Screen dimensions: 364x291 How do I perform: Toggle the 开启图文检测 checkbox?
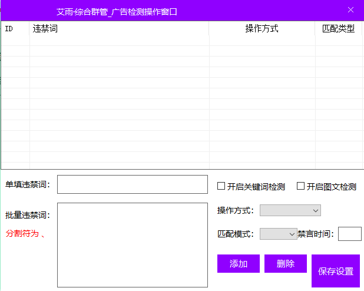pos(301,186)
